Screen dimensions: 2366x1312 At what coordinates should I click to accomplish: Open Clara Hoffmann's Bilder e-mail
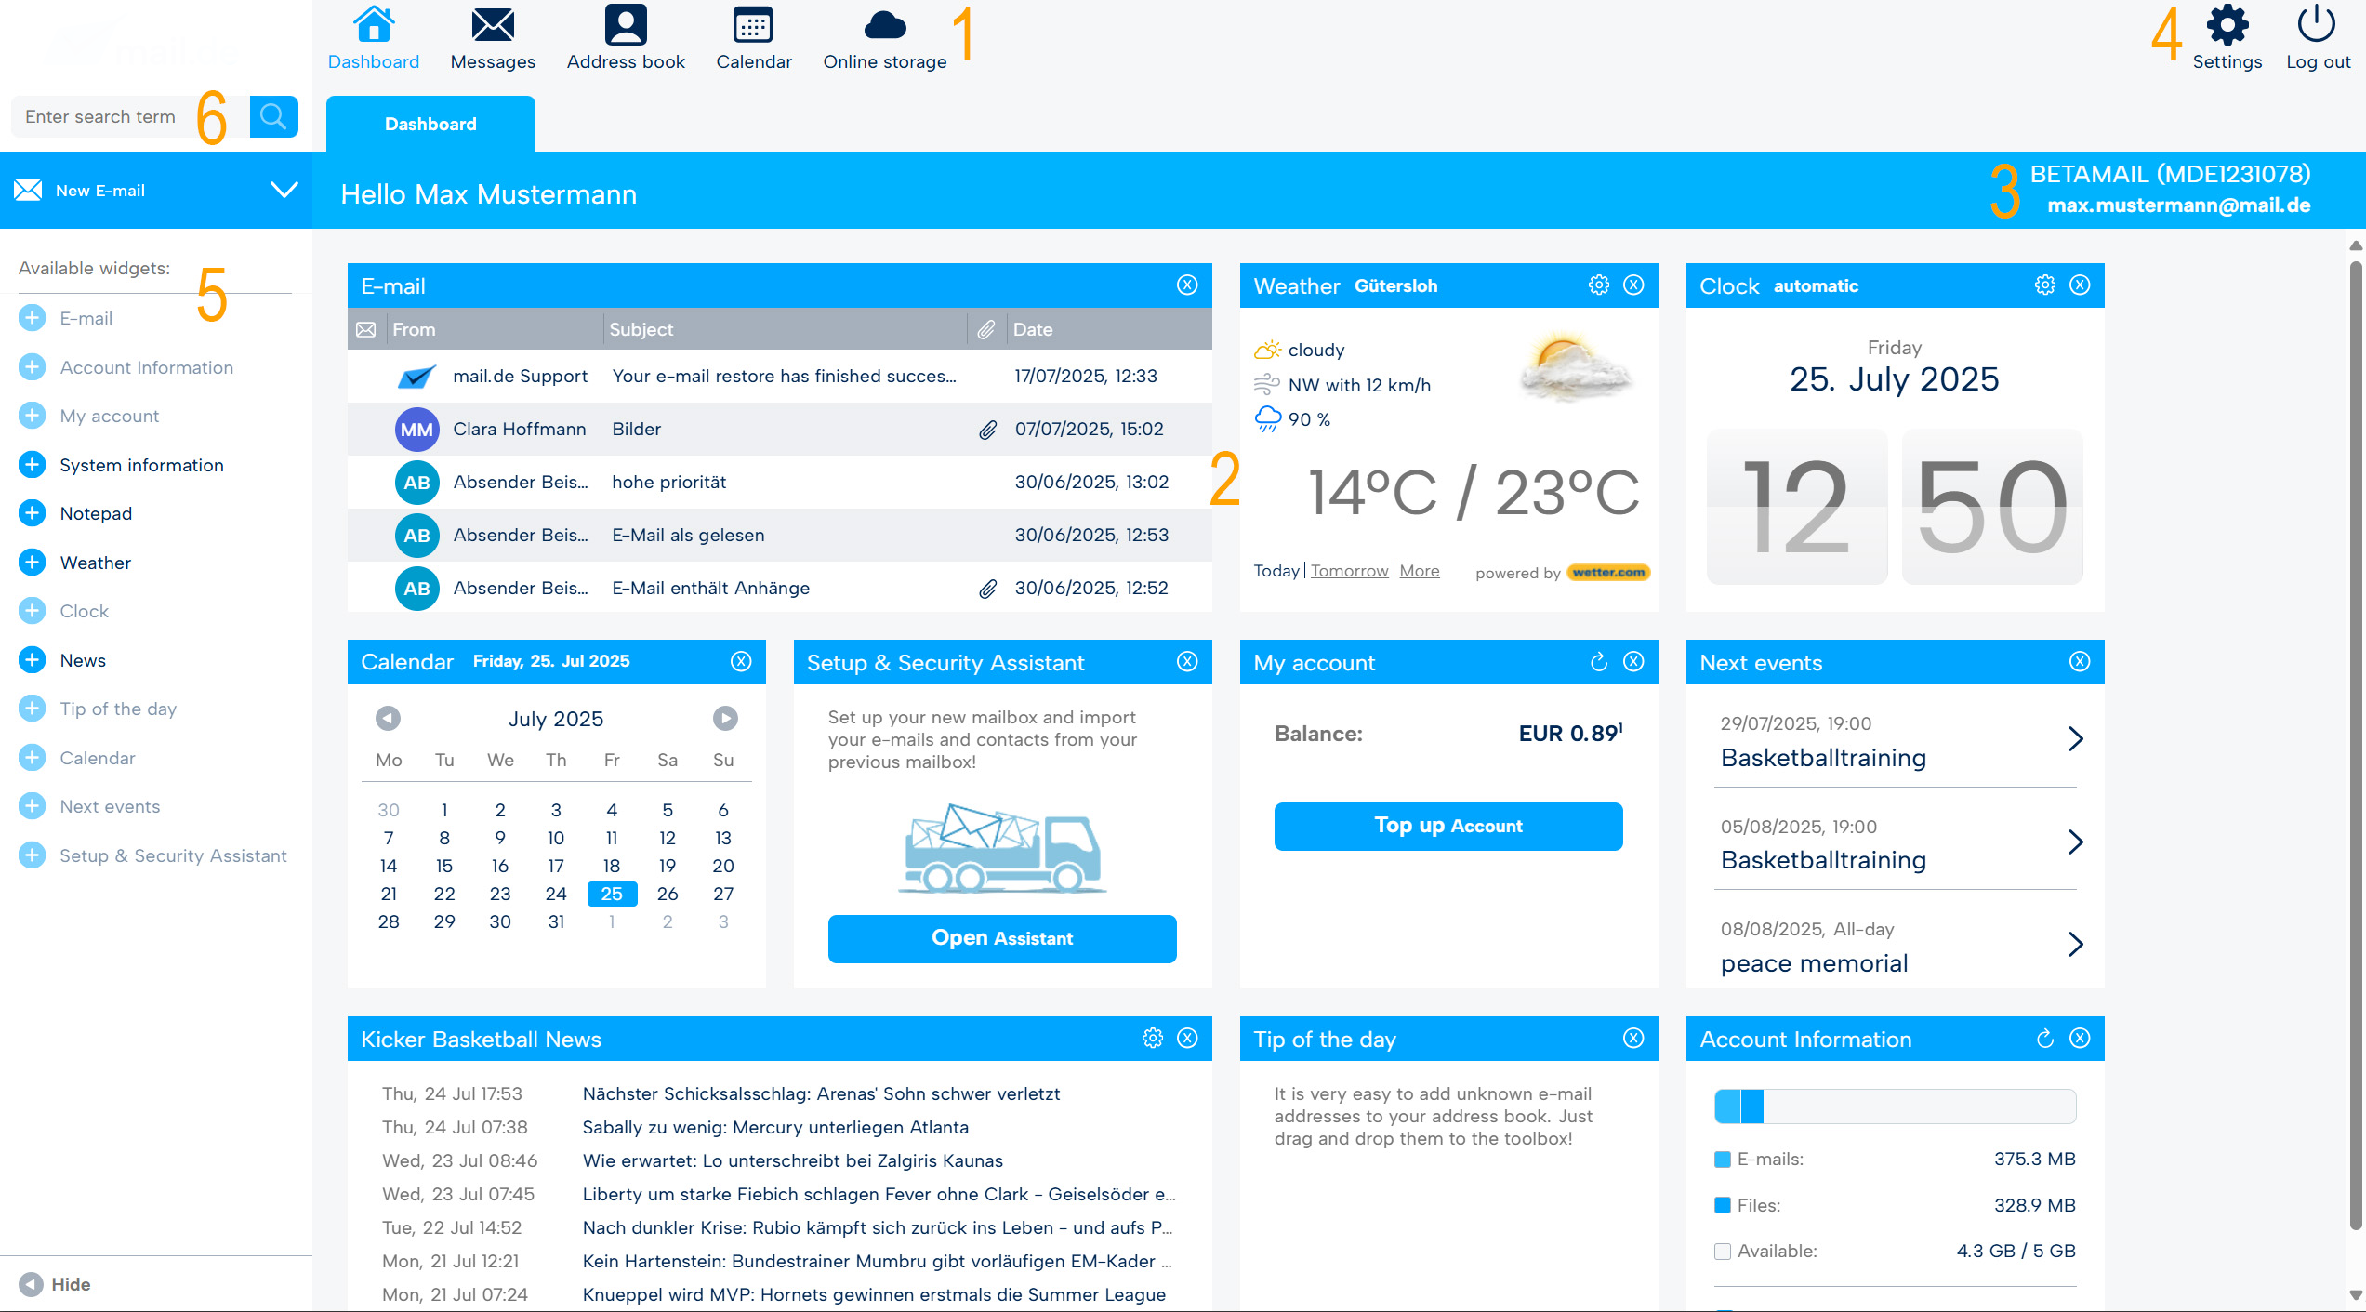pyautogui.click(x=779, y=429)
